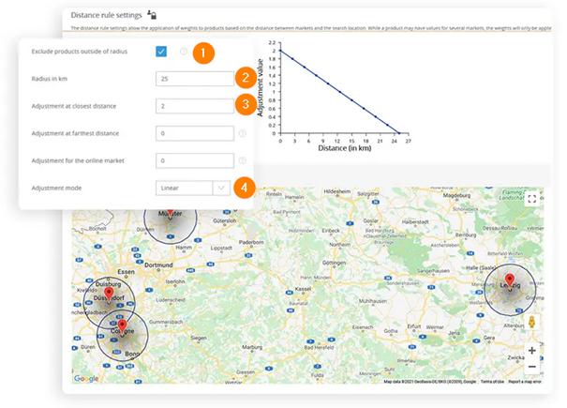
Task: Click Duisburg city label on map
Action: point(108,284)
